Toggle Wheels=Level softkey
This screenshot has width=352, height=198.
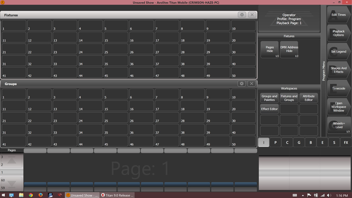339,125
